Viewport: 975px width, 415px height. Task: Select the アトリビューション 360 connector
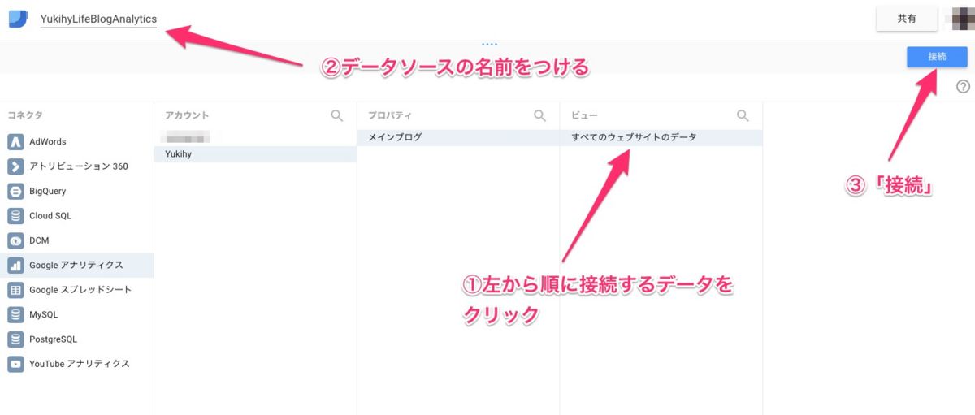pyautogui.click(x=76, y=166)
